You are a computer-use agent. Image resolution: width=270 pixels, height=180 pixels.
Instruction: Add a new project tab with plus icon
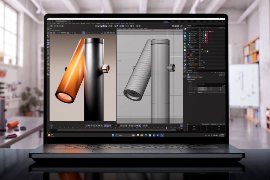click(x=72, y=21)
